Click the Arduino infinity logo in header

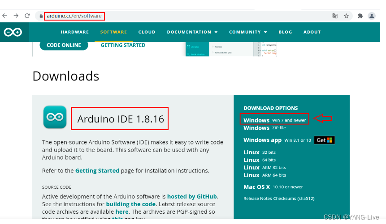point(13,32)
